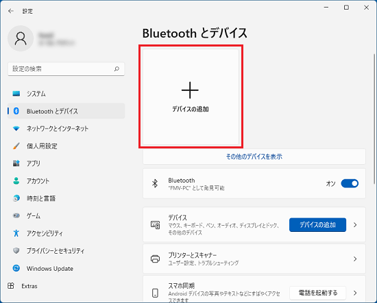This screenshot has width=377, height=303.
Task: Select Bluetooth とデバイス in the sidebar
Action: [66, 111]
